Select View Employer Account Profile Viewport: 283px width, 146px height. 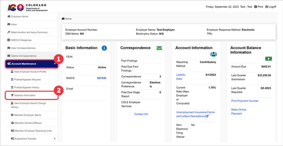30,72
